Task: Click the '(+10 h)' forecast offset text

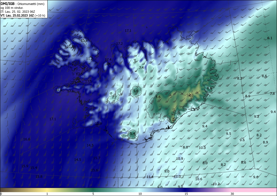Action: (40, 15)
